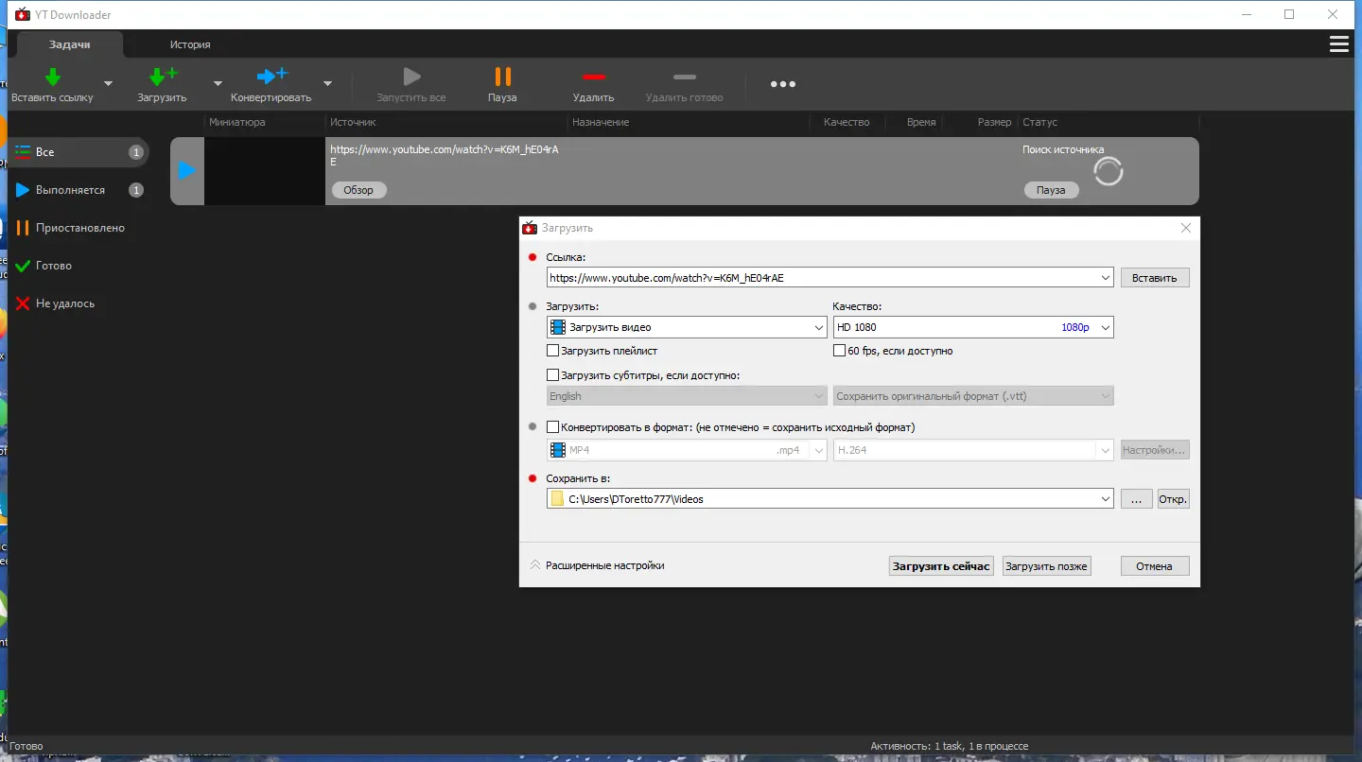Enable Загрузить субтитры, если доступно checkbox
Viewport: 1362px width, 762px height.
coord(553,375)
